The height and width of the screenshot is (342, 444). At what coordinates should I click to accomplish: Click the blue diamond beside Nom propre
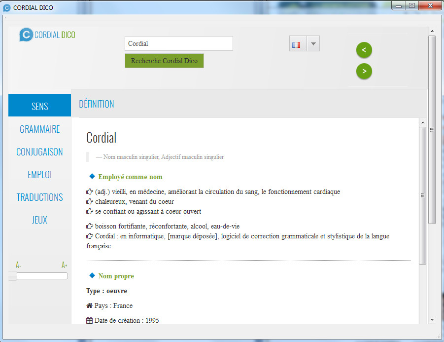[x=92, y=275]
